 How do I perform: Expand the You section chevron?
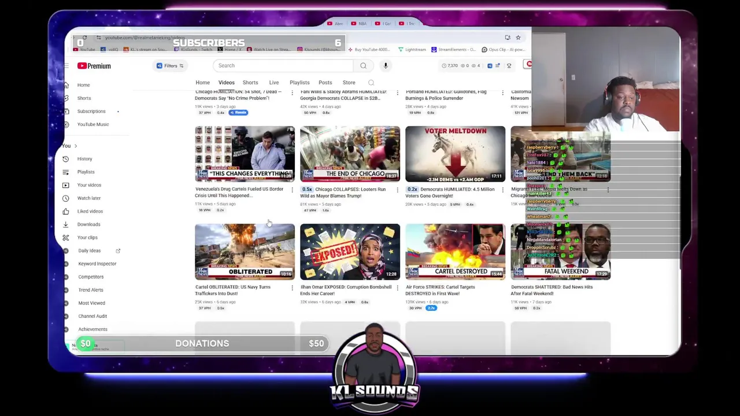pyautogui.click(x=75, y=146)
